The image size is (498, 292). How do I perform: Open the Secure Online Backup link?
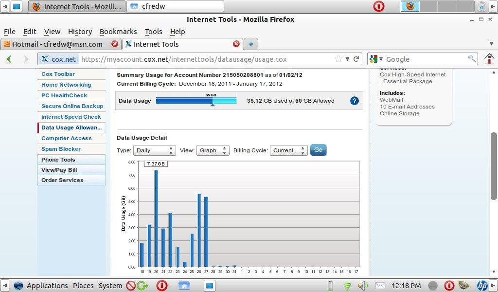click(x=72, y=106)
